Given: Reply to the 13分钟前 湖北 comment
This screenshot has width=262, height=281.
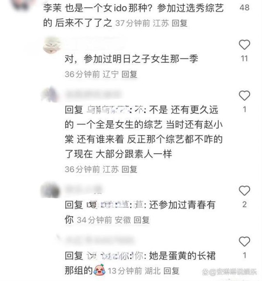Looking at the screenshot, I should point(171,271).
